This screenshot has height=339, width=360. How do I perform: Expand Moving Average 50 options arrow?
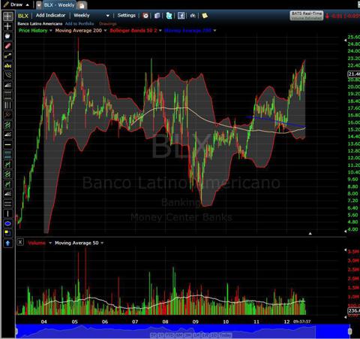coord(102,243)
